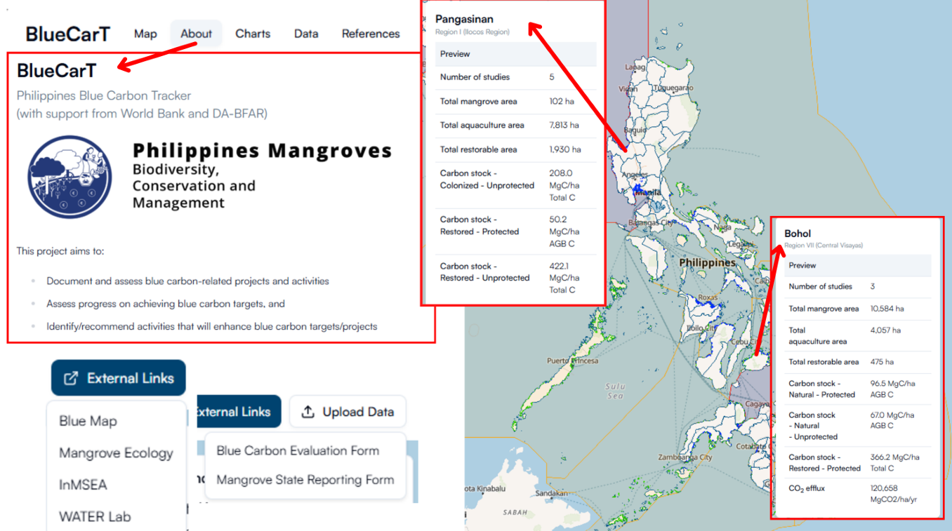The image size is (952, 531).
Task: Click the upload arrow icon beside Upload Data
Action: click(308, 412)
